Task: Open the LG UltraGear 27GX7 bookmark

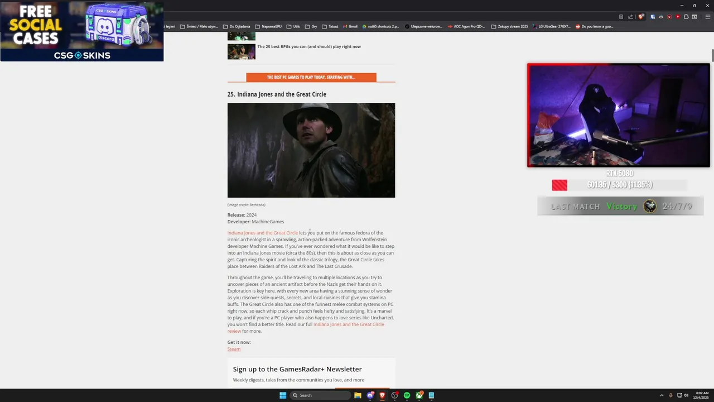Action: tap(552, 26)
